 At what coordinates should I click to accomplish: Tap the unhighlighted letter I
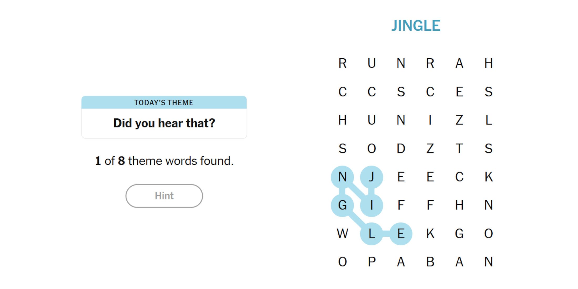click(430, 120)
